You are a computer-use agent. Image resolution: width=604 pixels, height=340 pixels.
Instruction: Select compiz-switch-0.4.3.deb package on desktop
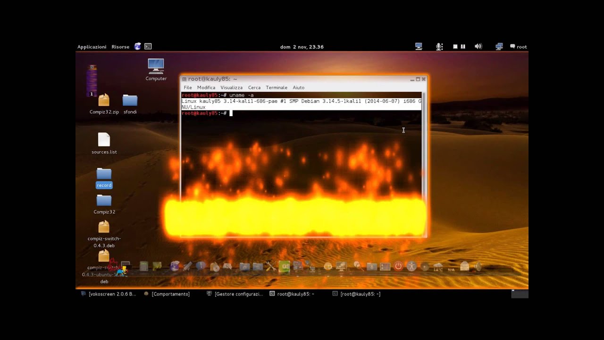(x=104, y=234)
